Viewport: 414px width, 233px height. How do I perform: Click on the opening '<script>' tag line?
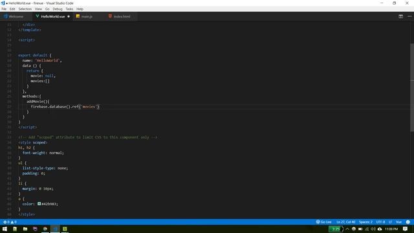coord(27,40)
